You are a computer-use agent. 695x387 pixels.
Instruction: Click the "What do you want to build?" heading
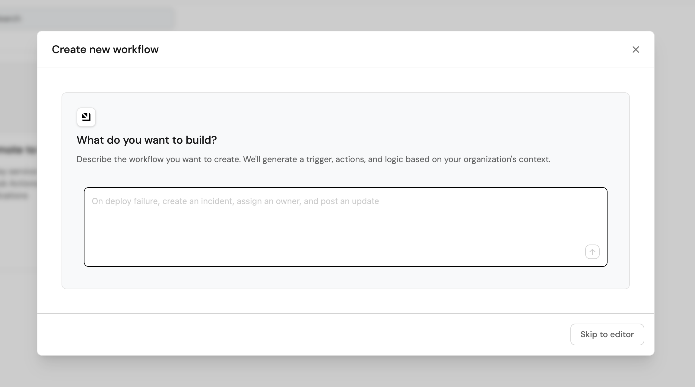pos(147,140)
